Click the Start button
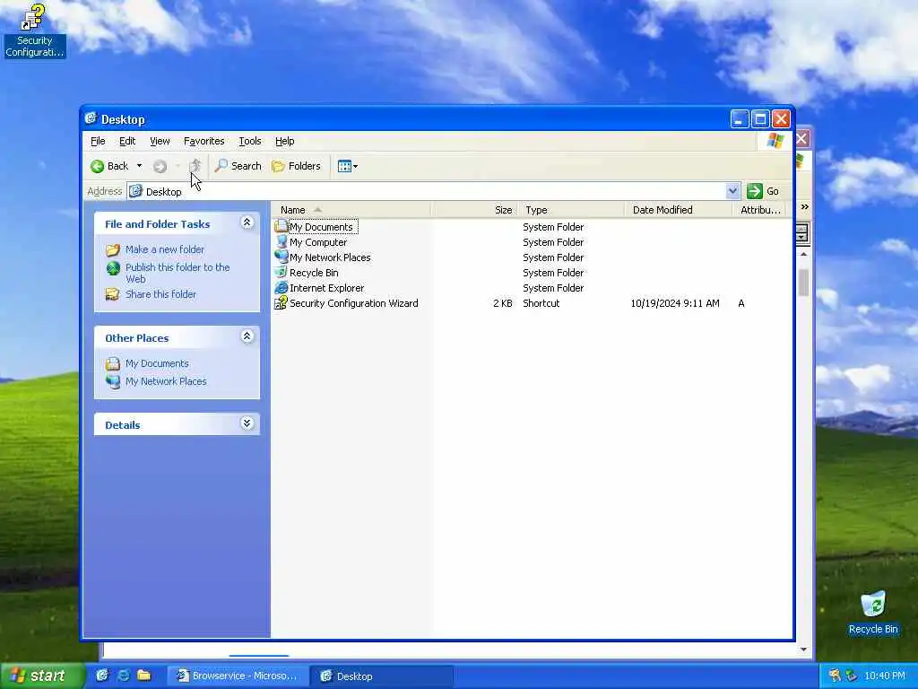The image size is (918, 689). [41, 676]
